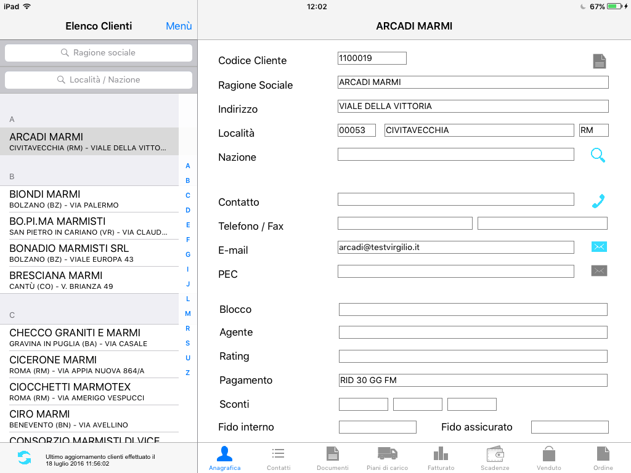
Task: Click the province field RM
Action: pyautogui.click(x=593, y=131)
